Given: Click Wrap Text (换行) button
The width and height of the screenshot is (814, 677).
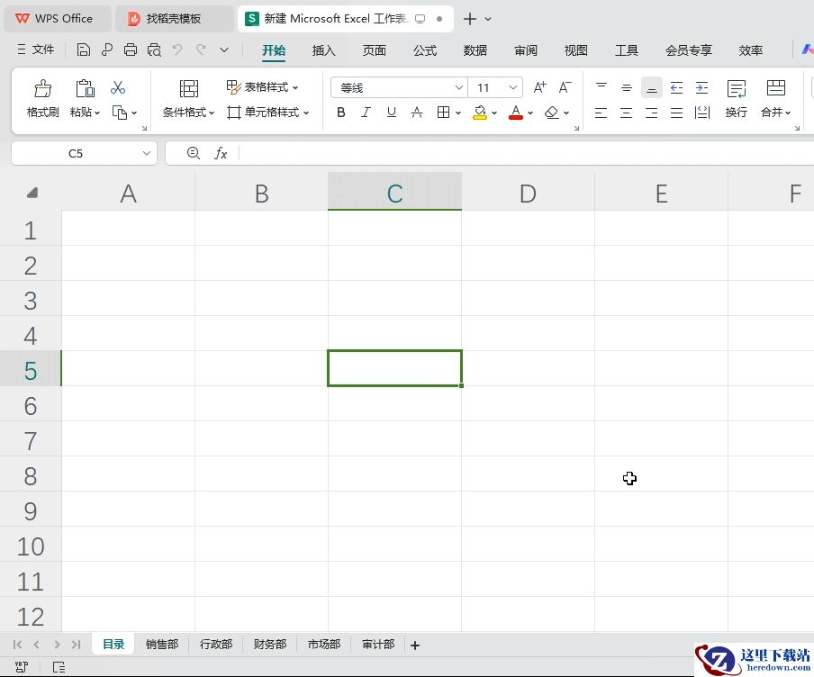Looking at the screenshot, I should point(737,99).
